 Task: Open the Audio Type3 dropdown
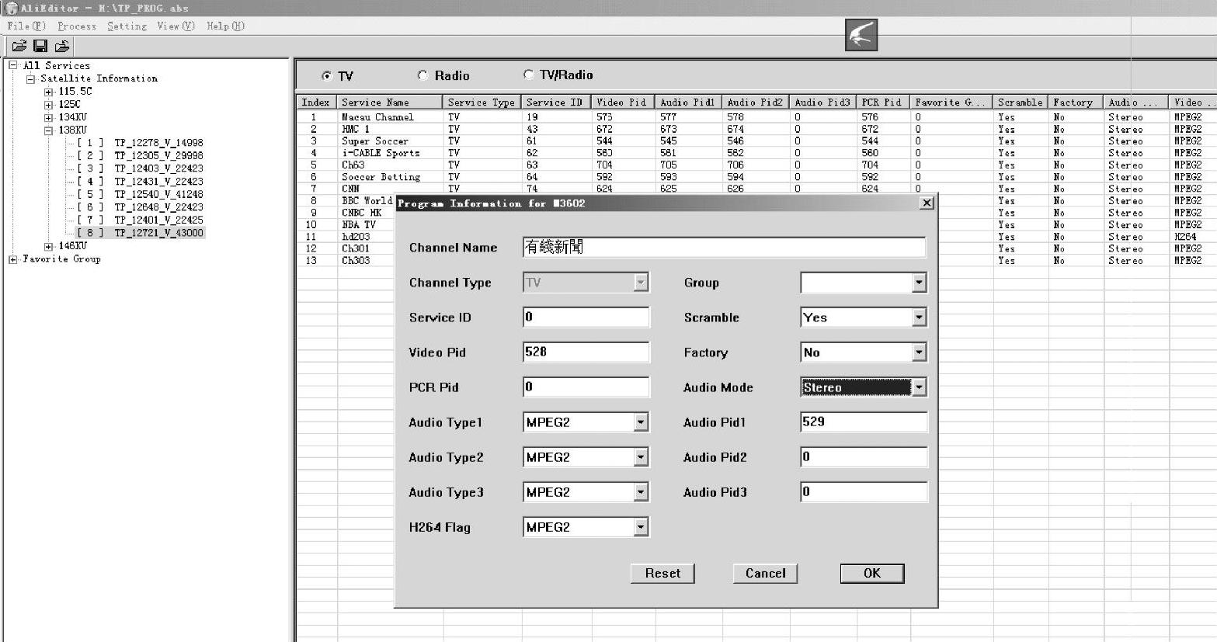click(641, 492)
